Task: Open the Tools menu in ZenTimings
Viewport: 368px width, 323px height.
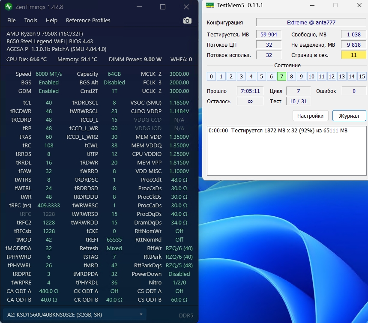Action: coord(31,21)
